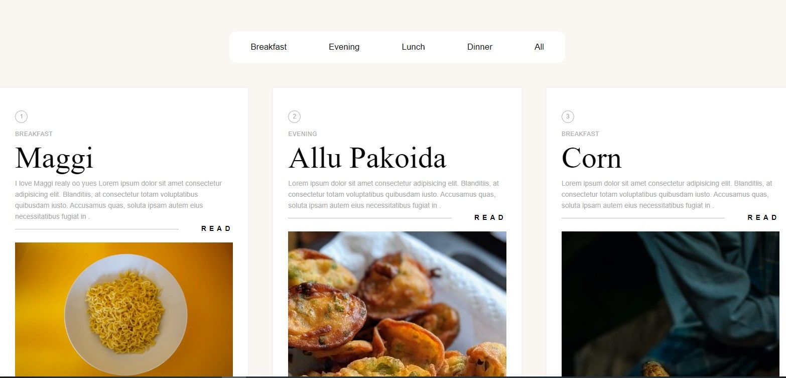The height and width of the screenshot is (378, 786).
Task: Open the dark Corn card image
Action: click(670, 304)
